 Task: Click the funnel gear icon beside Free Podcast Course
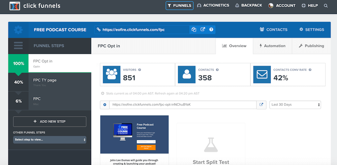[18, 30]
